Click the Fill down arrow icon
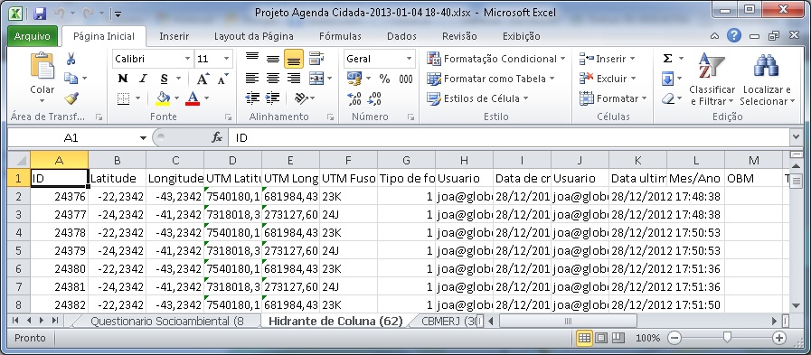The image size is (811, 355). click(x=668, y=79)
